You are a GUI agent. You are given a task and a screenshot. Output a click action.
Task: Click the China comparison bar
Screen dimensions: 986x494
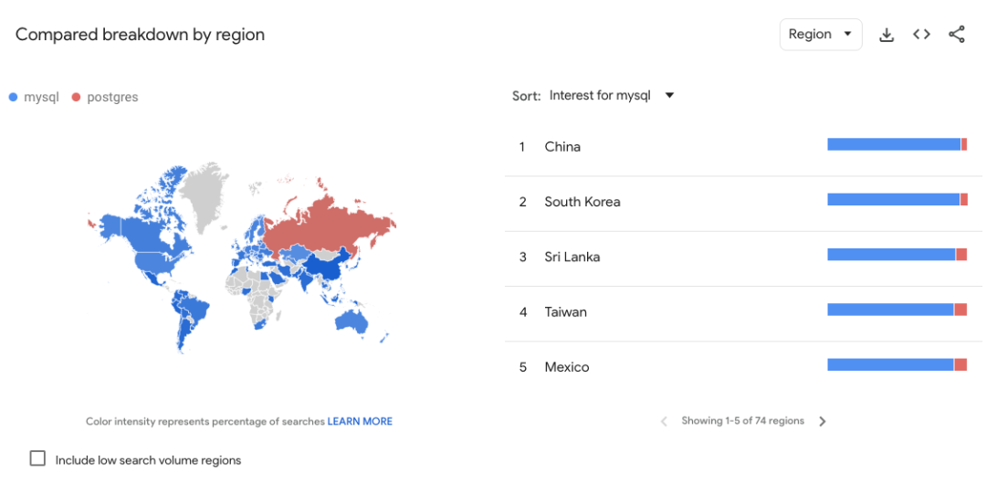(896, 144)
